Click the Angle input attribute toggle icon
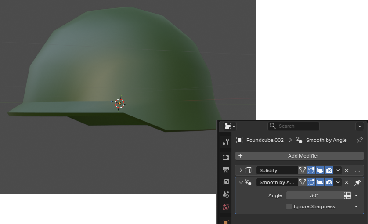The width and height of the screenshot is (368, 224). pyautogui.click(x=347, y=195)
